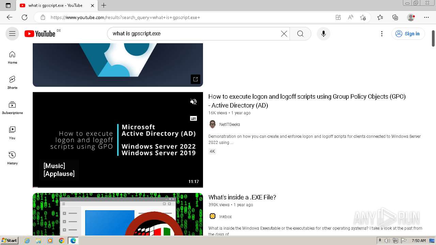
Task: View site information lock icon
Action: (x=43, y=17)
